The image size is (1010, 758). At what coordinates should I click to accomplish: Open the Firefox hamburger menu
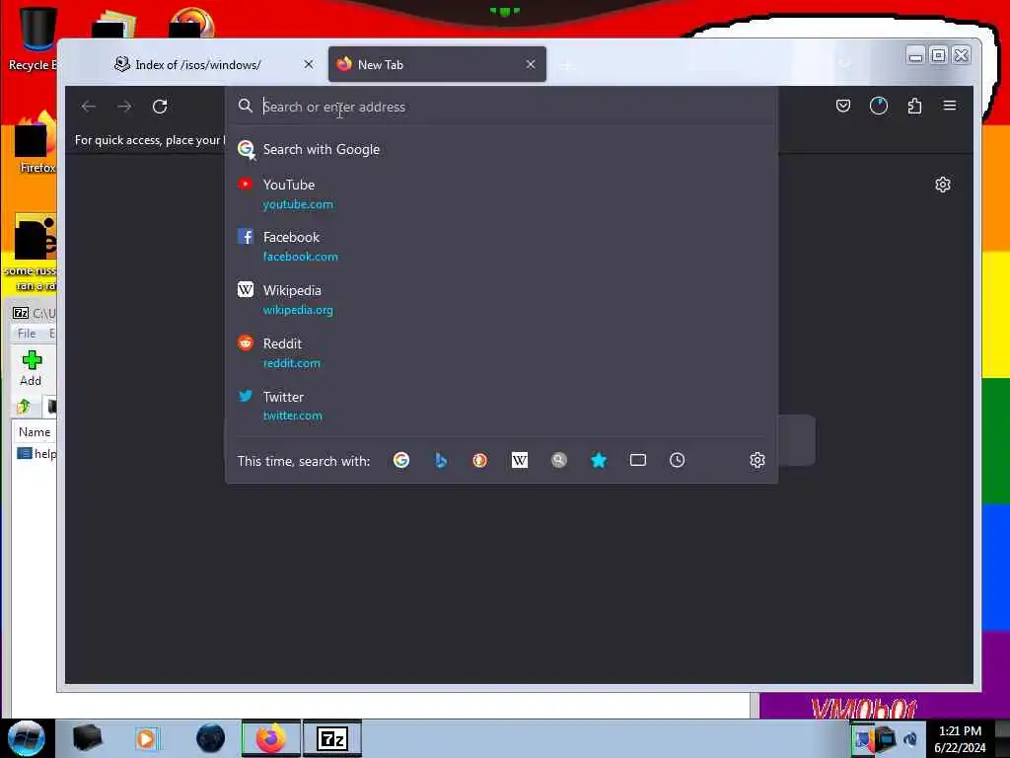[950, 105]
